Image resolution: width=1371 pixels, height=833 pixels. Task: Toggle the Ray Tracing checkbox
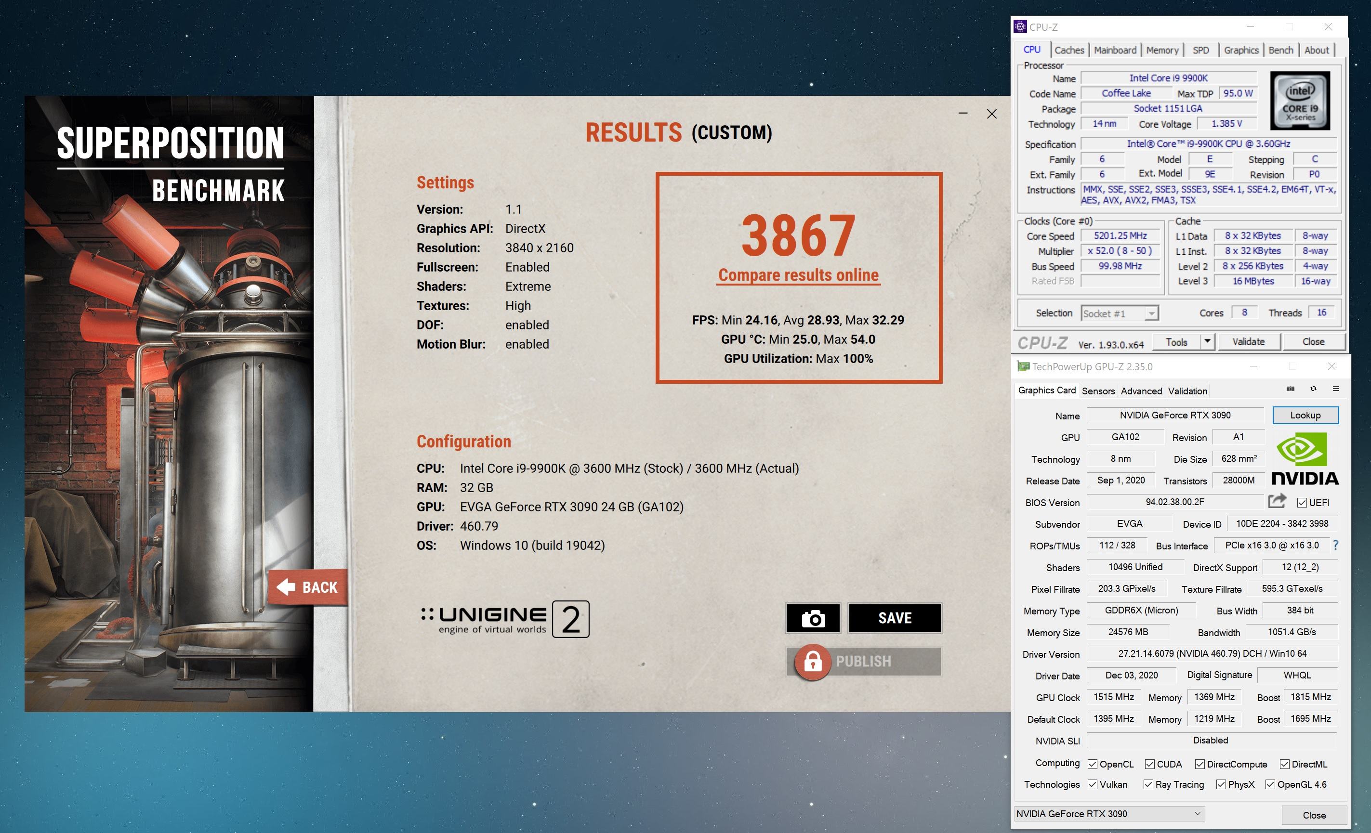pyautogui.click(x=1148, y=785)
